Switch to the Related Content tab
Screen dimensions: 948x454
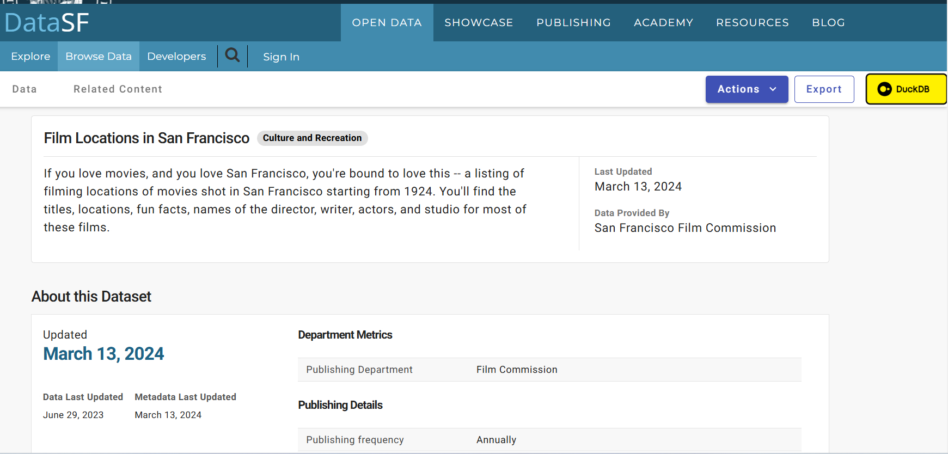point(118,89)
